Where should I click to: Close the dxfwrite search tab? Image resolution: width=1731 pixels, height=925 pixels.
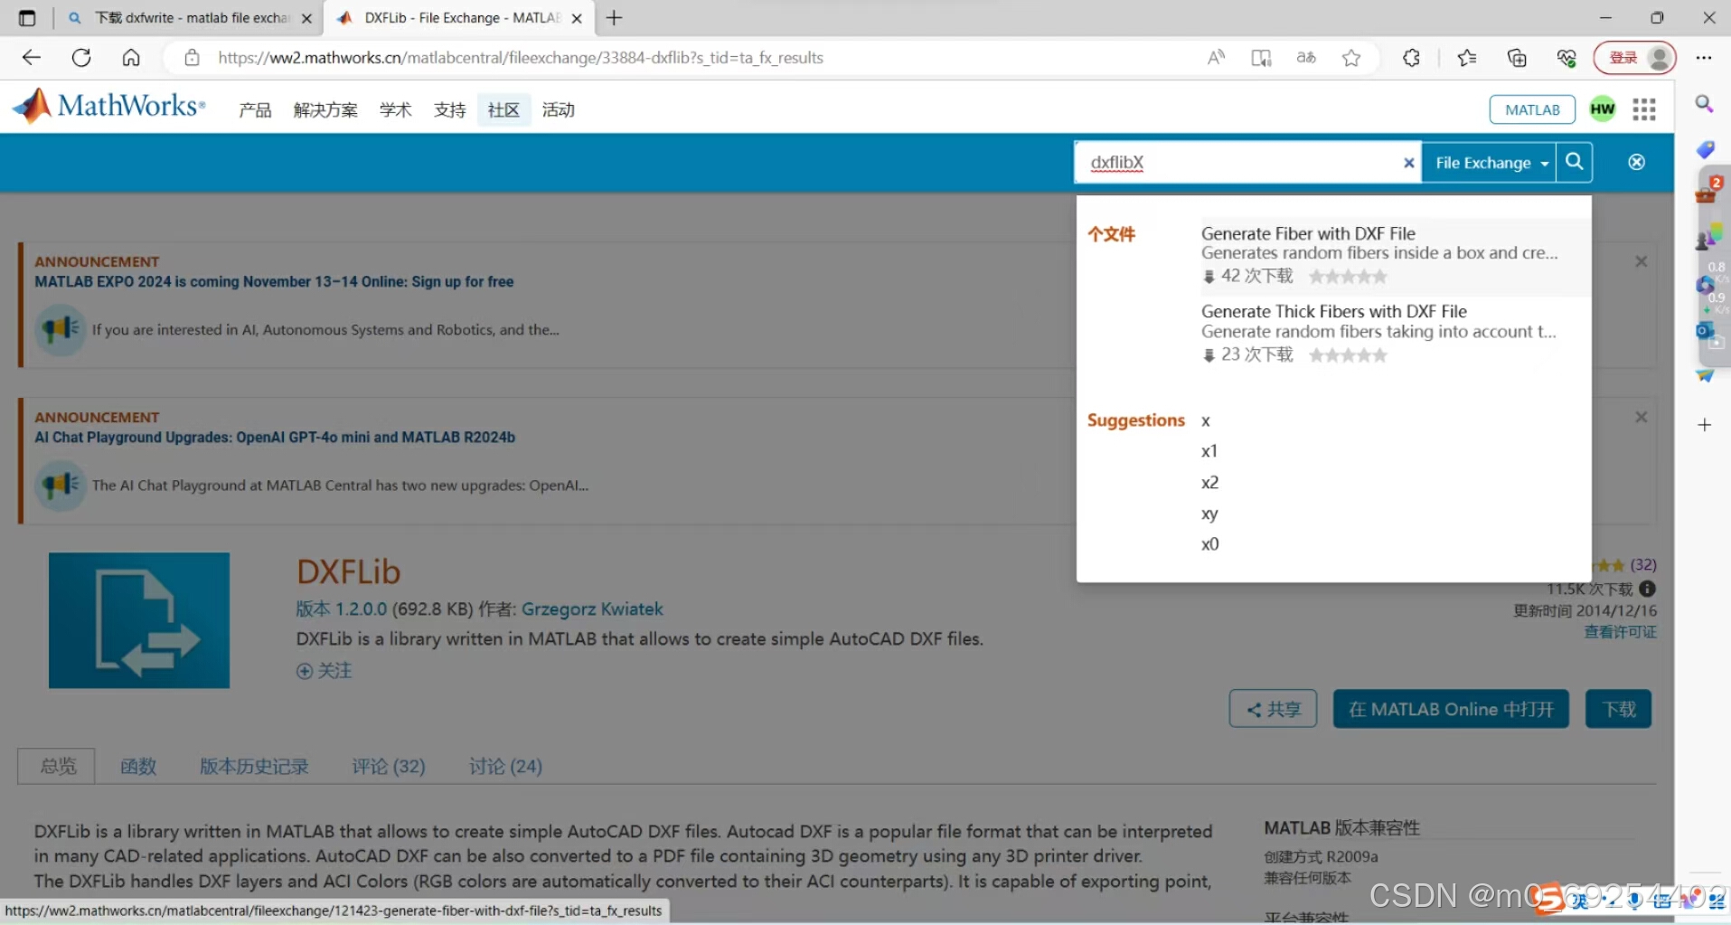pyautogui.click(x=306, y=18)
